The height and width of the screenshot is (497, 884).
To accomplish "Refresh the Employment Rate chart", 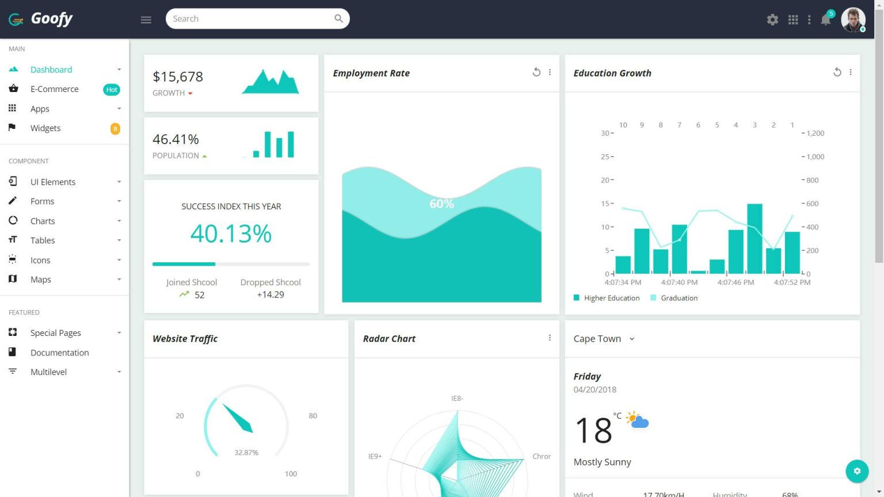I will pos(536,72).
